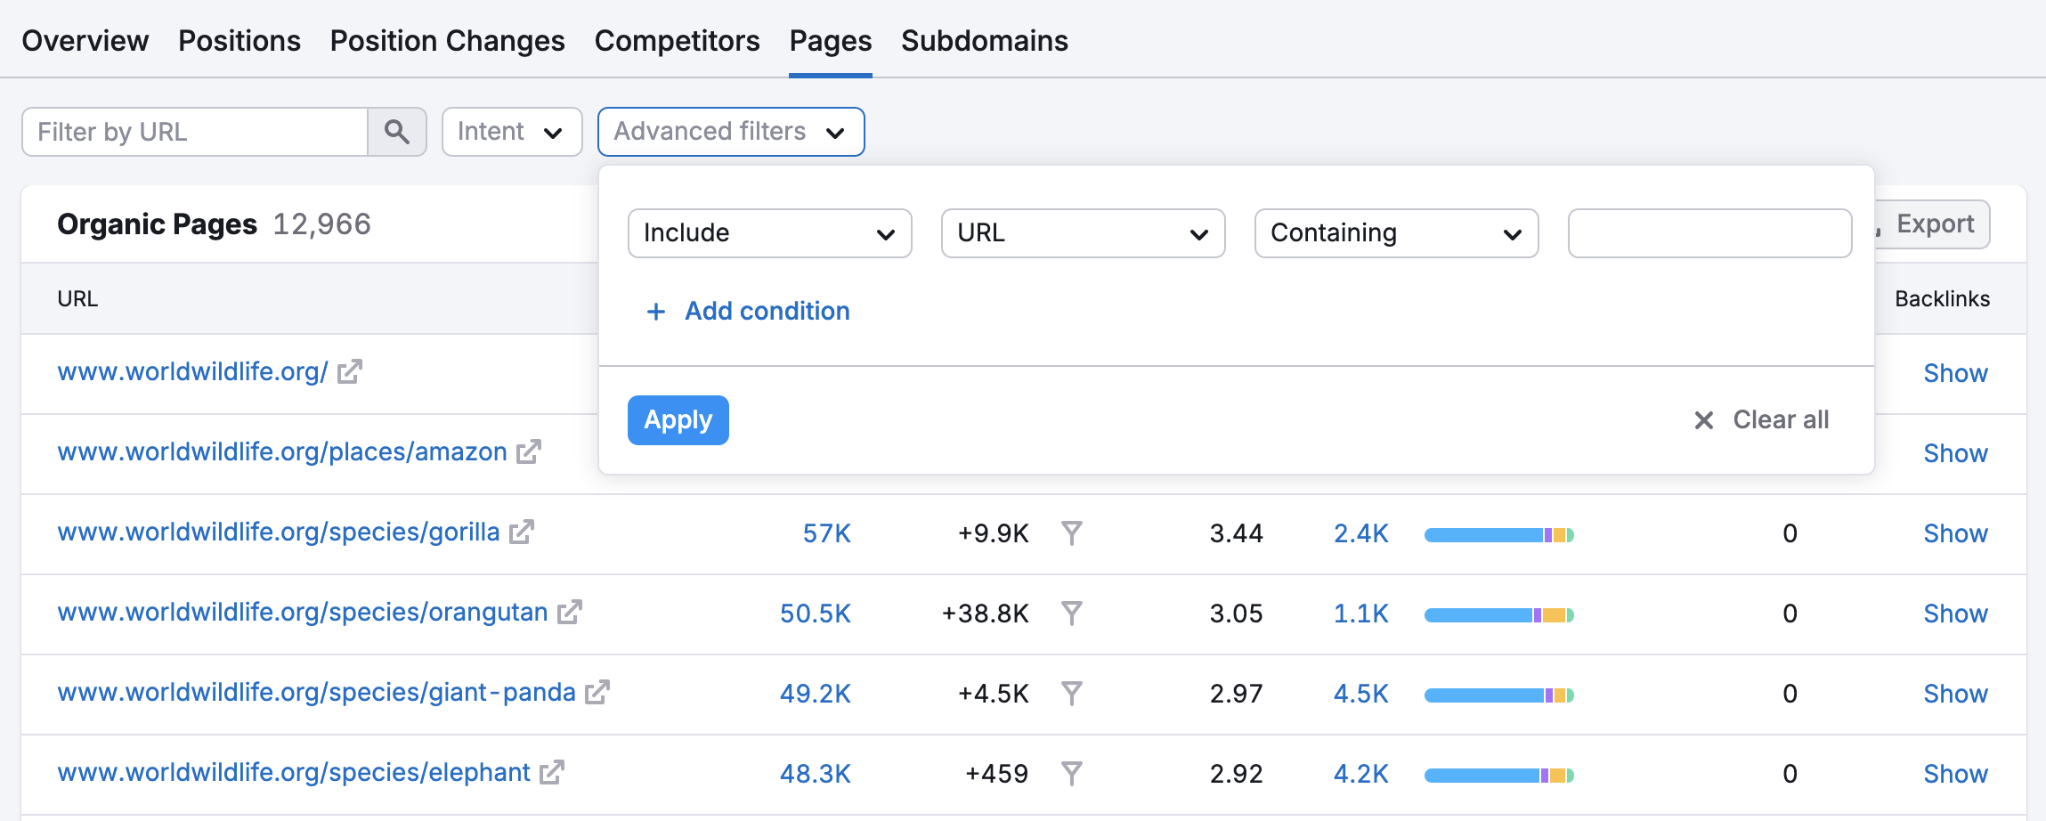Viewport: 2046px width, 821px height.
Task: Click Show backlinks for giant-panda row
Action: pos(1955,694)
